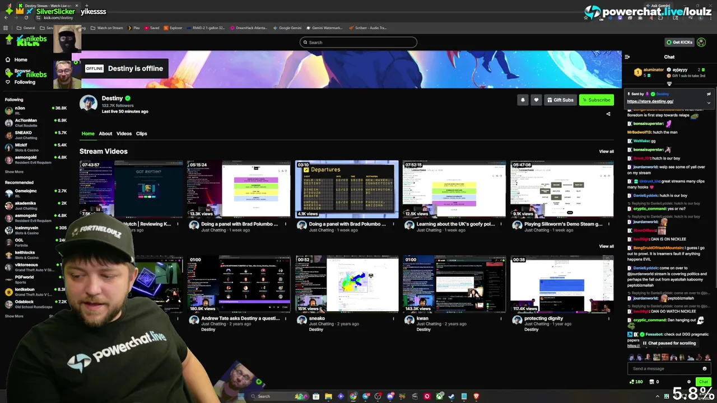Screen dimensions: 717x403
Task: Resume chat via Chat paused banner
Action: tap(669, 343)
